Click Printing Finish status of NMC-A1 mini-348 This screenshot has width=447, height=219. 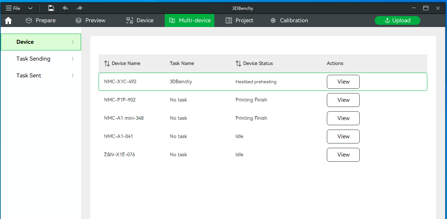click(251, 118)
